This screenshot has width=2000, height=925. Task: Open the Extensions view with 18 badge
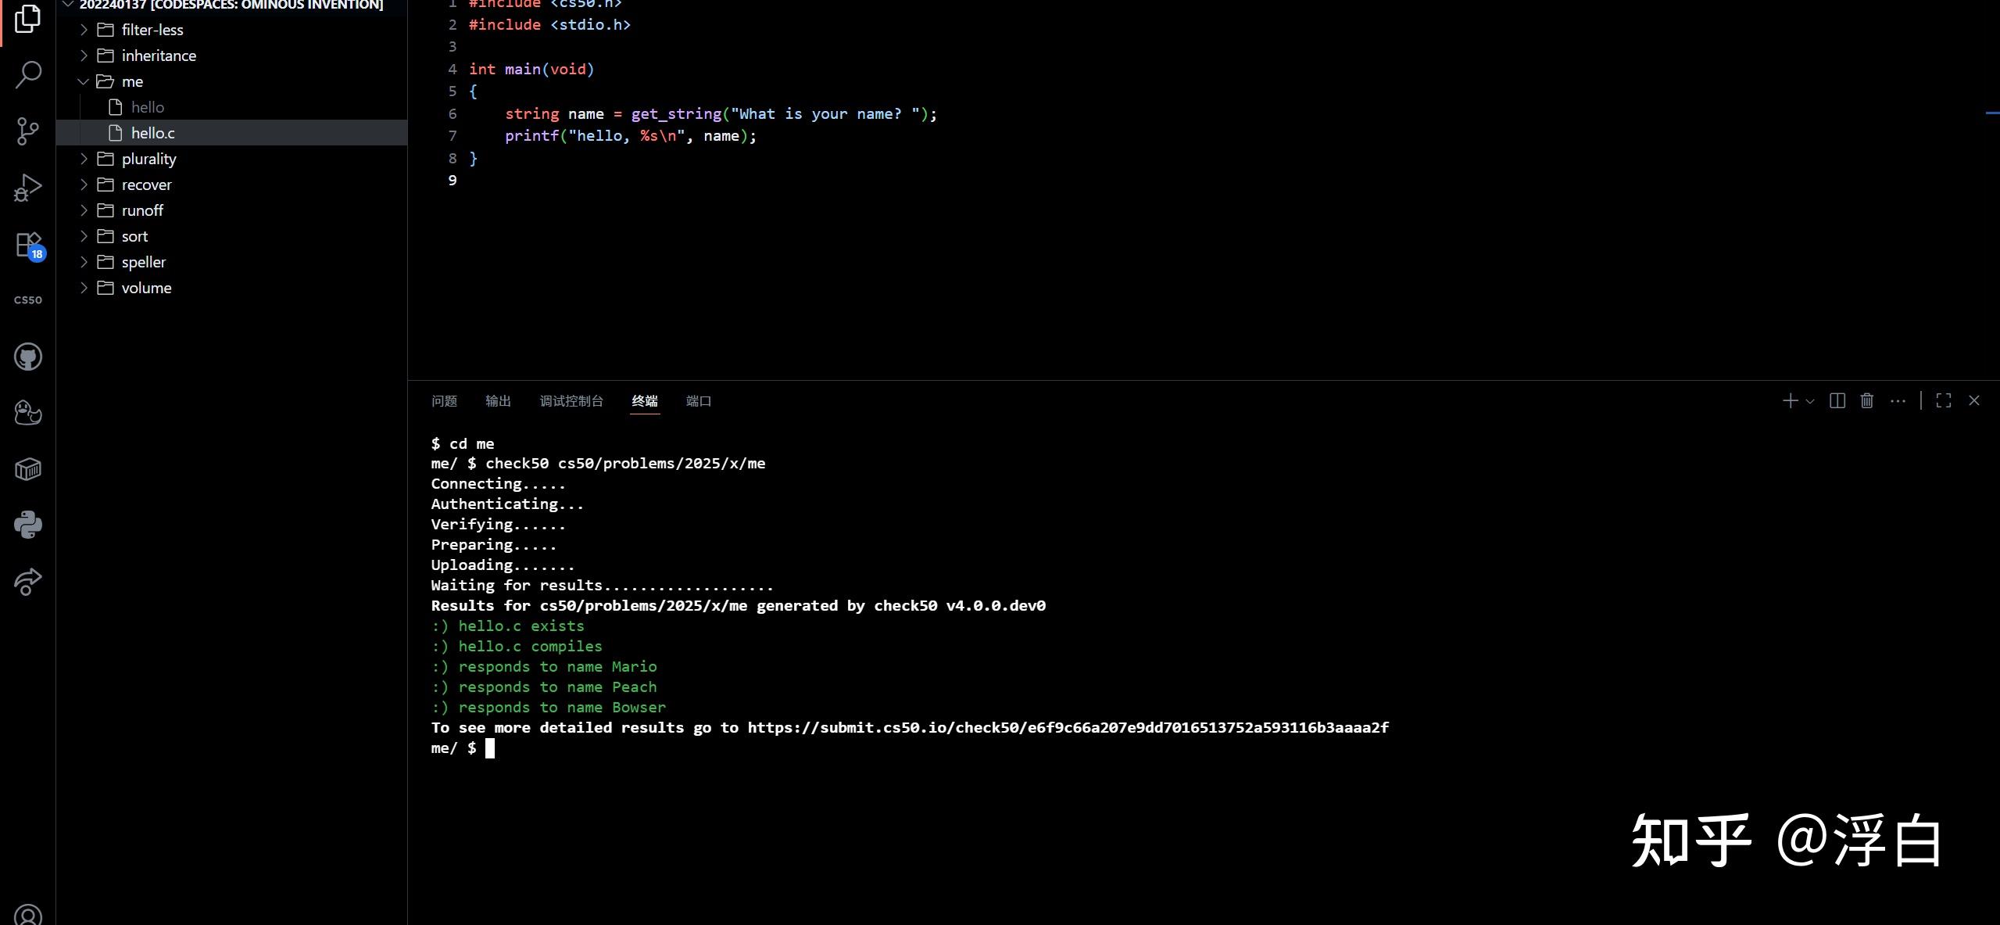28,245
